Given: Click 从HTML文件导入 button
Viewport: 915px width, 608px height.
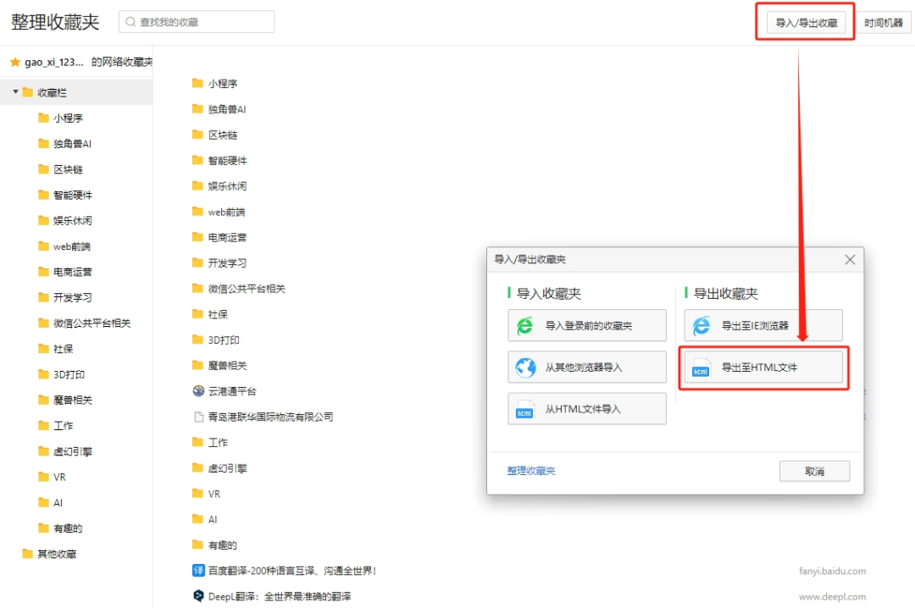Looking at the screenshot, I should pos(587,408).
